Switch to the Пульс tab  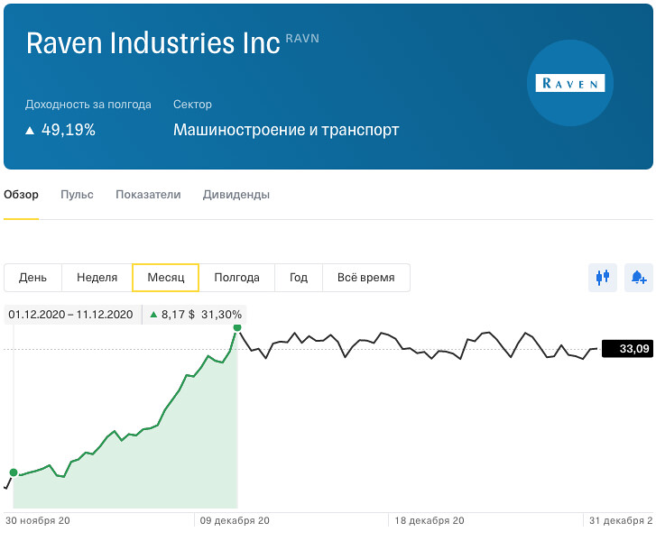[77, 195]
